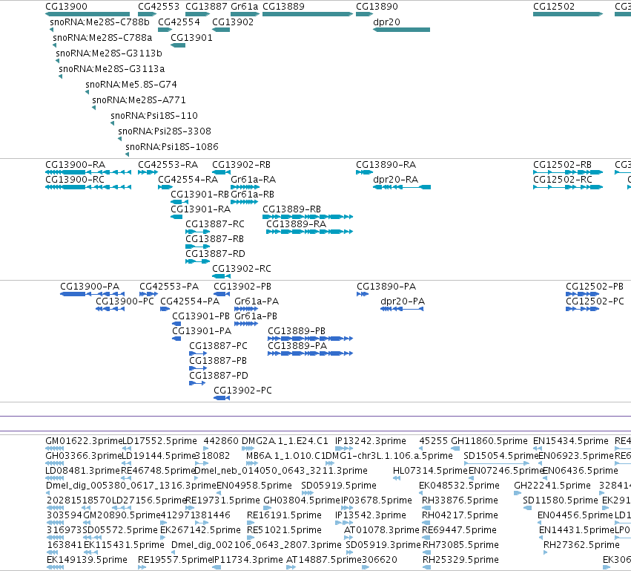631x571 pixels.
Task: Click snoRNA:Me28S-G3113b label
Action: 109,53
